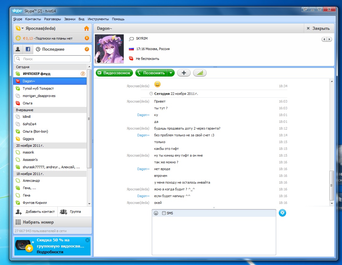Click group icon beside Гена, …
342x265 pixels.
(x=18, y=188)
